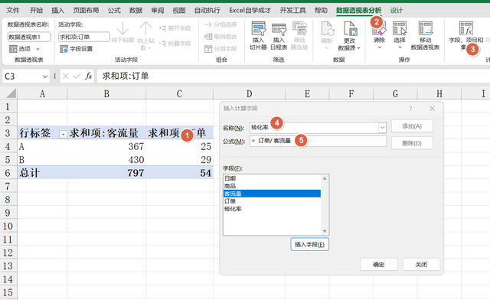Click Expand Field (展开字段)

(175, 28)
